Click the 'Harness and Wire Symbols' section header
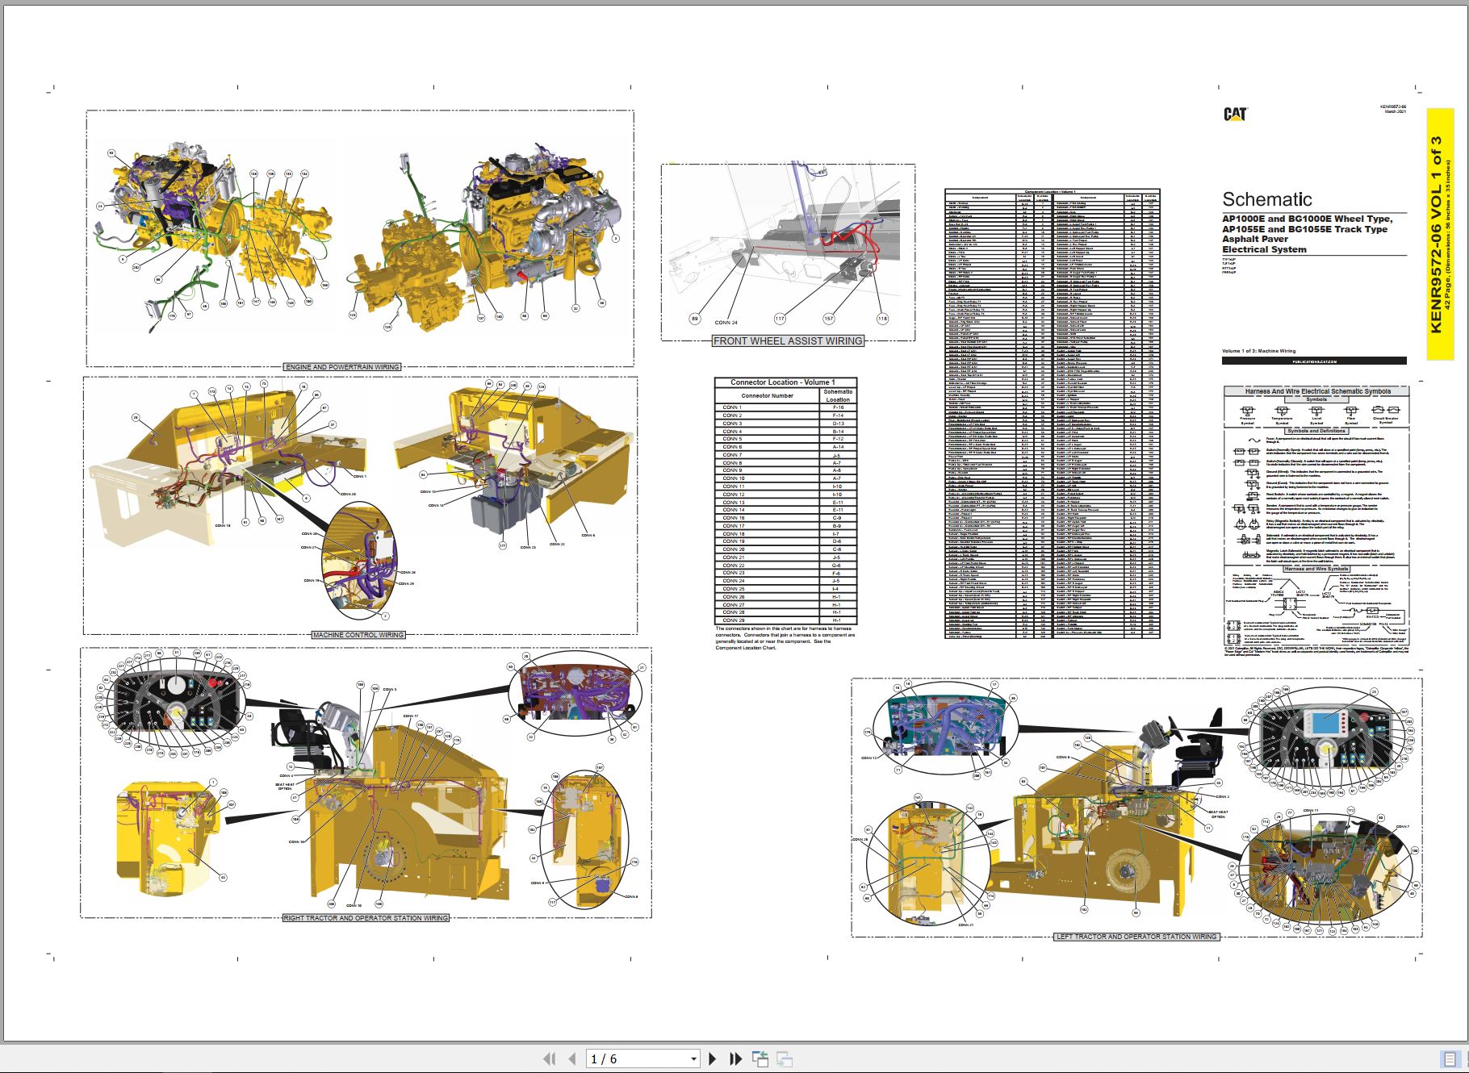The image size is (1469, 1073). click(1316, 569)
